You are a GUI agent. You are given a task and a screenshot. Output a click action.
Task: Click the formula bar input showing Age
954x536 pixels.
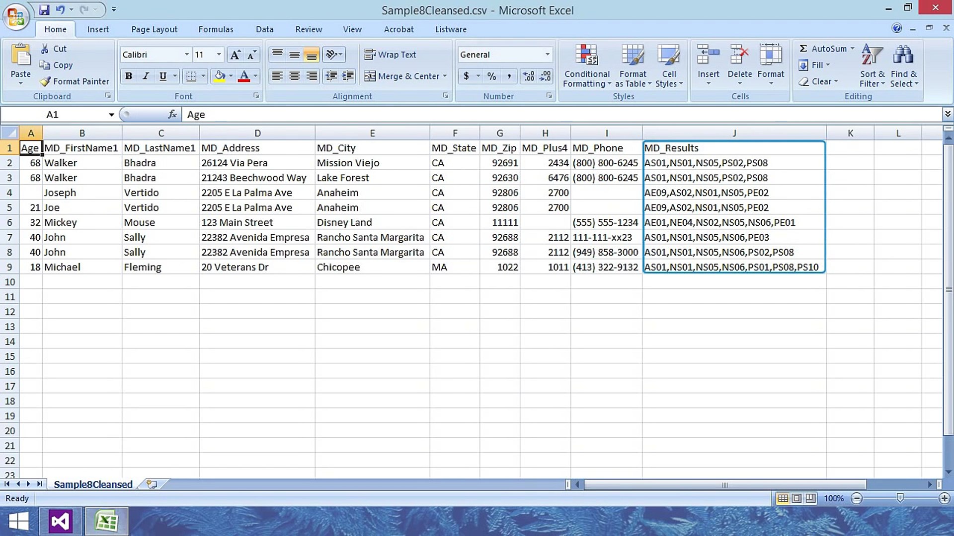(562, 115)
